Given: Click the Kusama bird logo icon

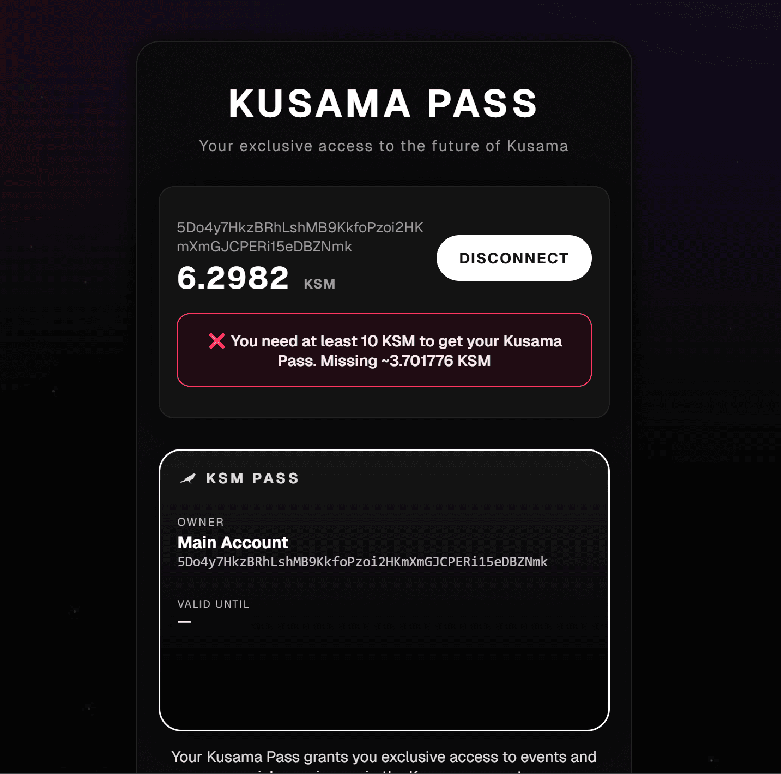Looking at the screenshot, I should point(188,478).
